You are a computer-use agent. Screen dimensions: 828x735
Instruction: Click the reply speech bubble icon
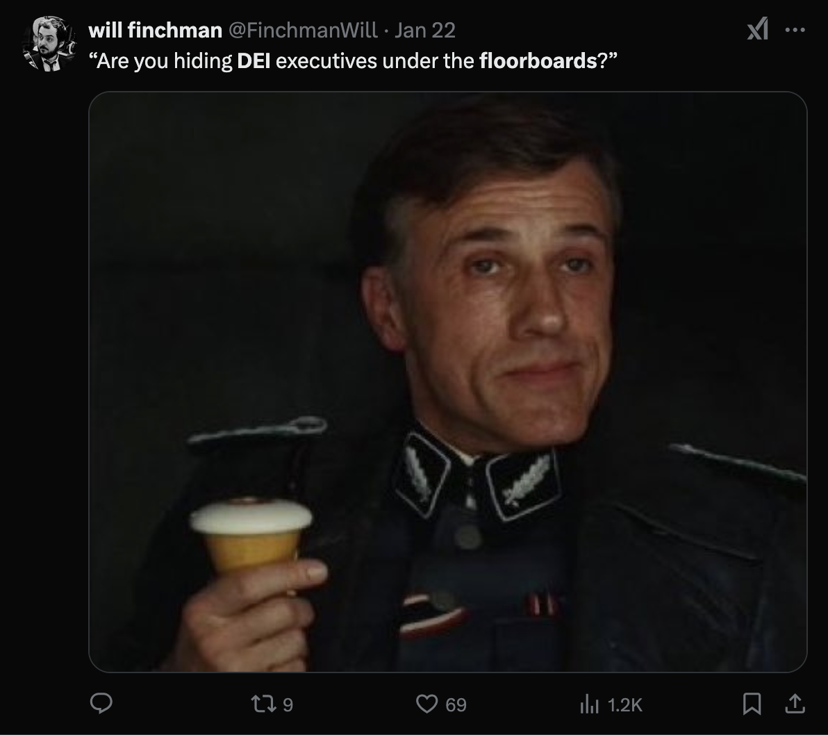(x=101, y=704)
